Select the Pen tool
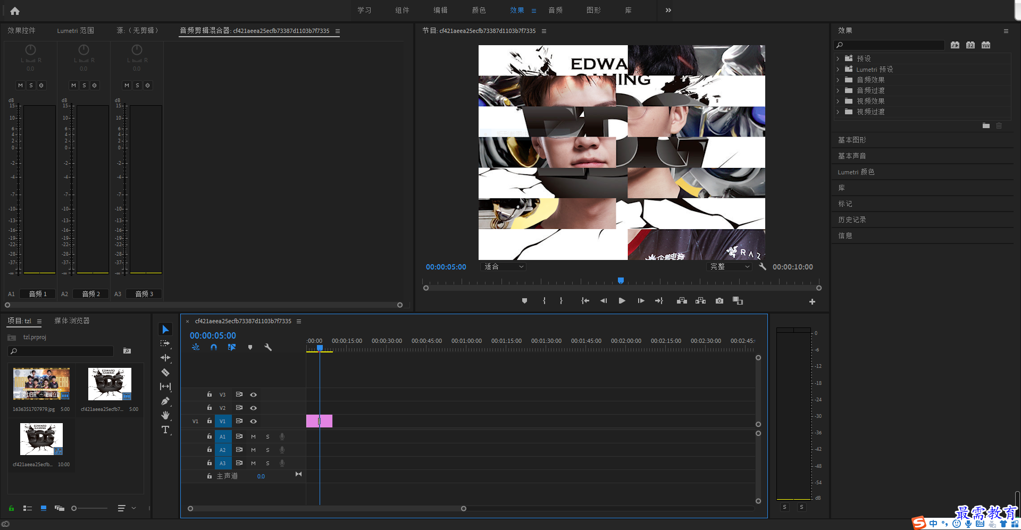Screen dimensions: 1021x530 [x=165, y=401]
